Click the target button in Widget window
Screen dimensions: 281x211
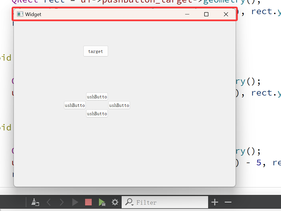96,51
